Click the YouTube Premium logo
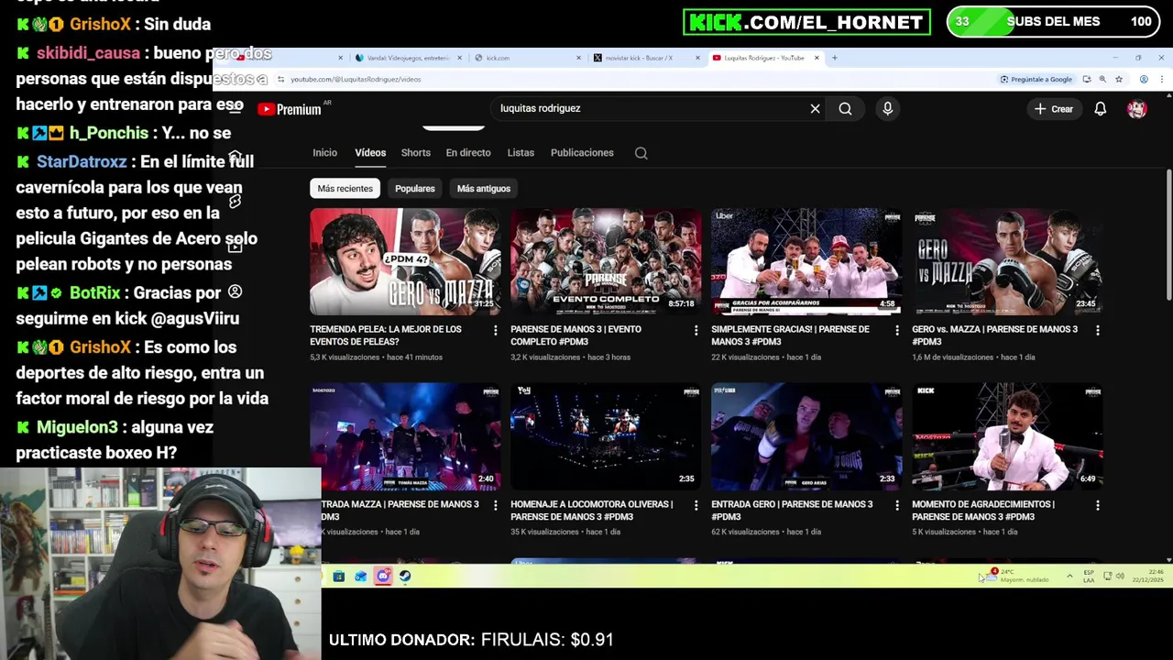 (290, 109)
